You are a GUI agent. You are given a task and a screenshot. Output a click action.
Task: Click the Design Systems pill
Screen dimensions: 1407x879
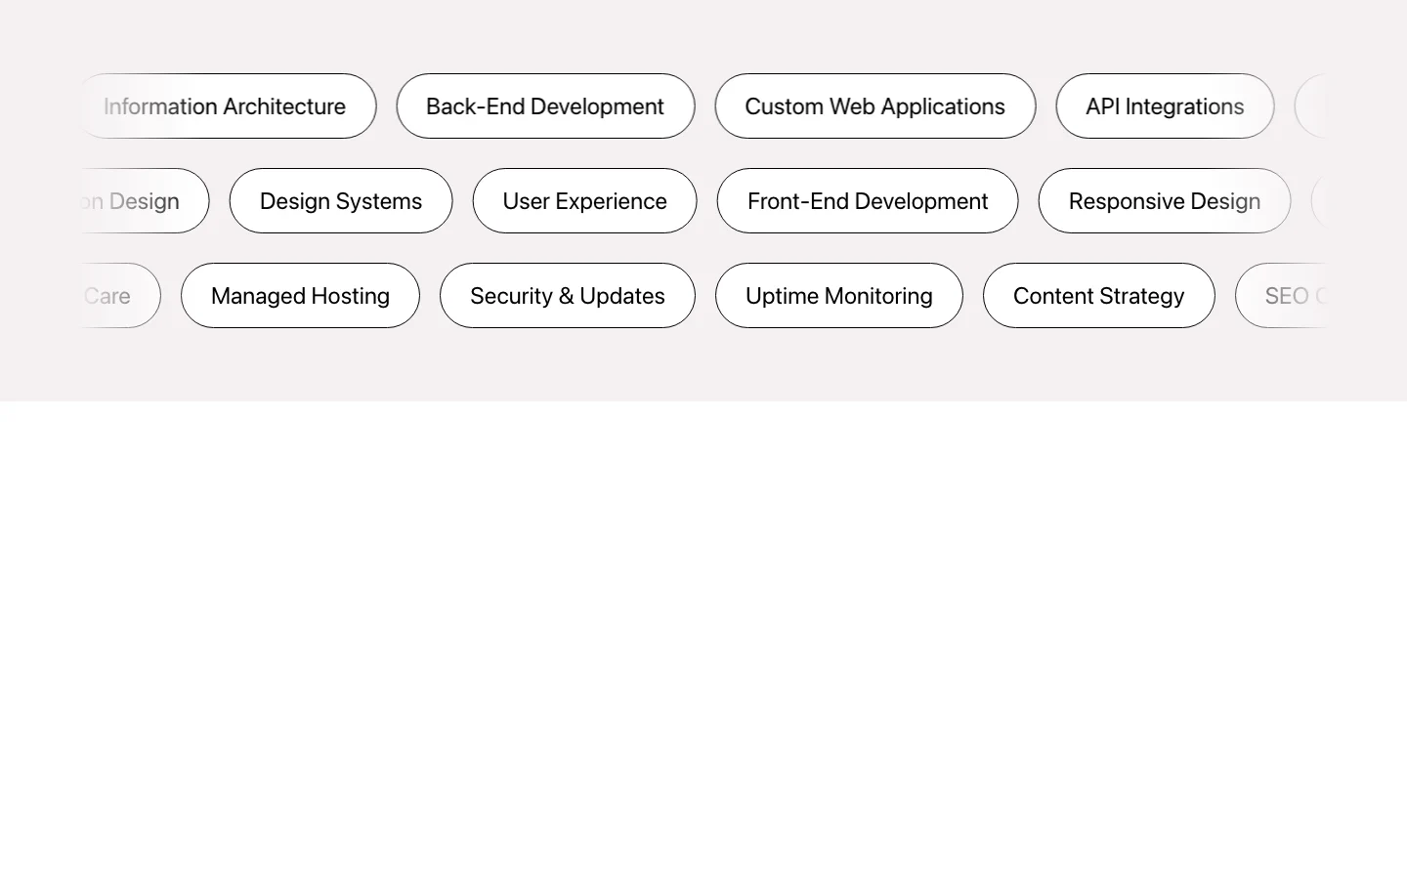coord(341,200)
